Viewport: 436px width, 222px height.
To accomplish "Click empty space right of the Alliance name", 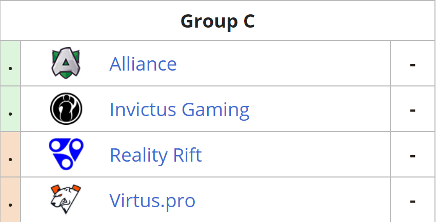I will tap(283, 63).
